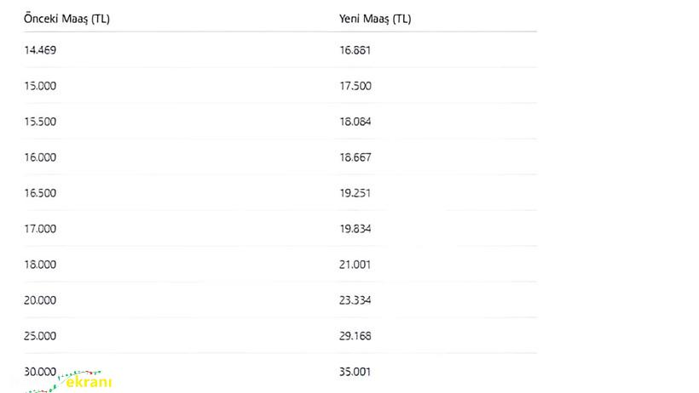Viewport: 699px width, 393px height.
Task: Click the 21.001 new salary value
Action: coord(355,265)
